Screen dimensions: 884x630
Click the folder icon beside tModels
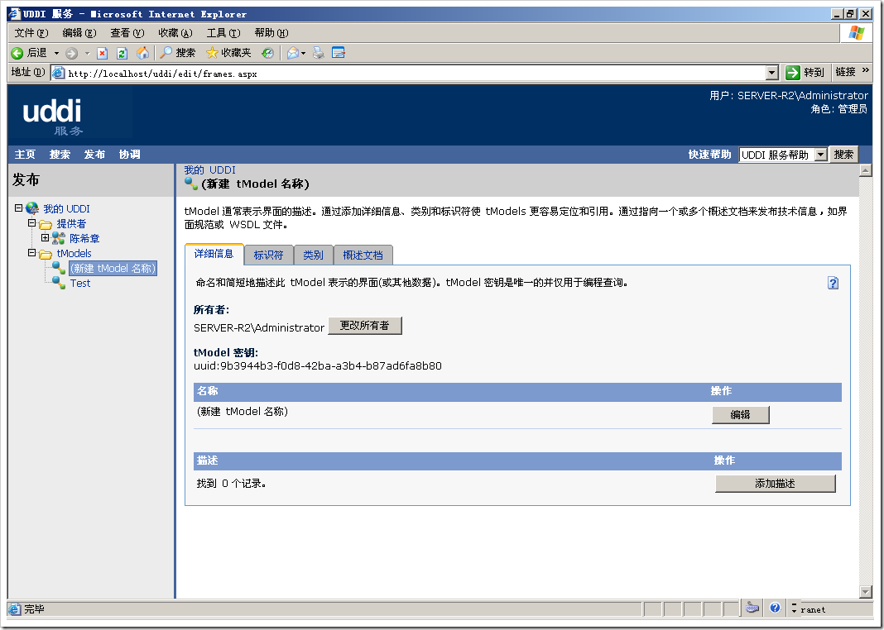46,254
